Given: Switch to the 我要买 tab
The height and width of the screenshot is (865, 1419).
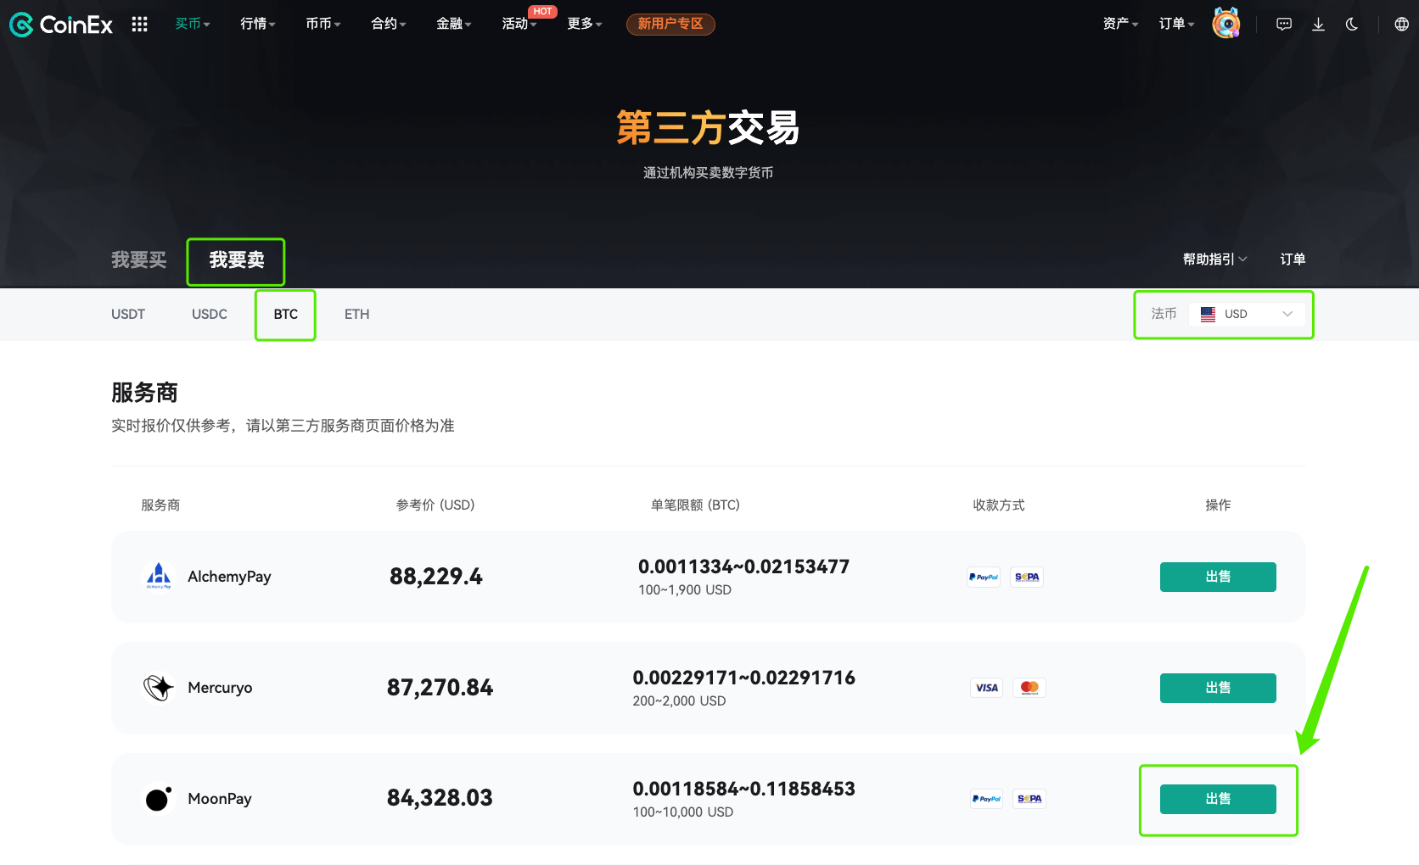Looking at the screenshot, I should pos(139,259).
